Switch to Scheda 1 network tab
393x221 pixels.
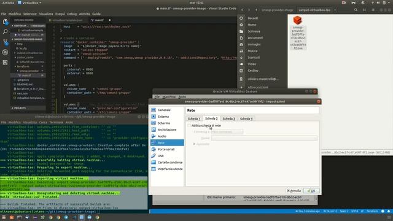coord(194,118)
